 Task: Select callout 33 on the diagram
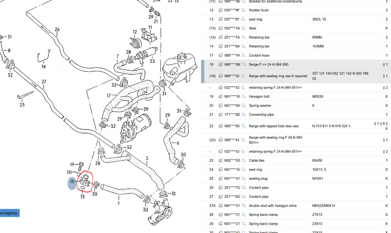[x=152, y=61]
